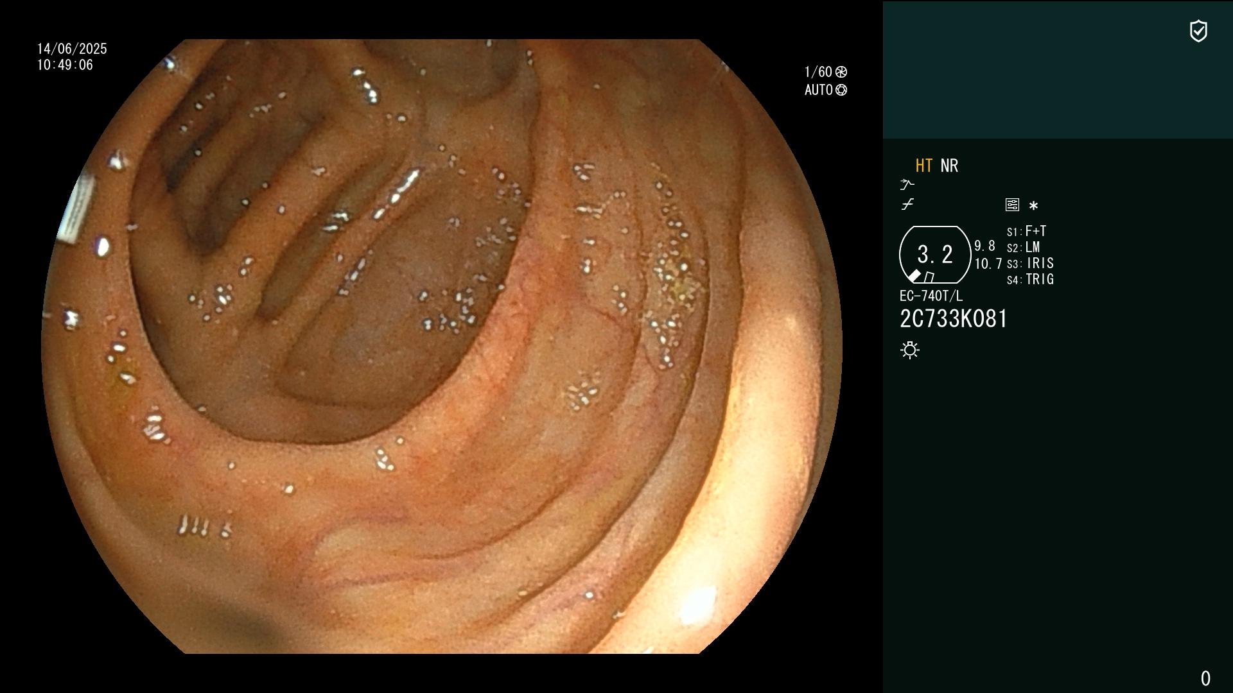Select the S4: TRIG switch assignment
The height and width of the screenshot is (693, 1233).
point(1031,279)
